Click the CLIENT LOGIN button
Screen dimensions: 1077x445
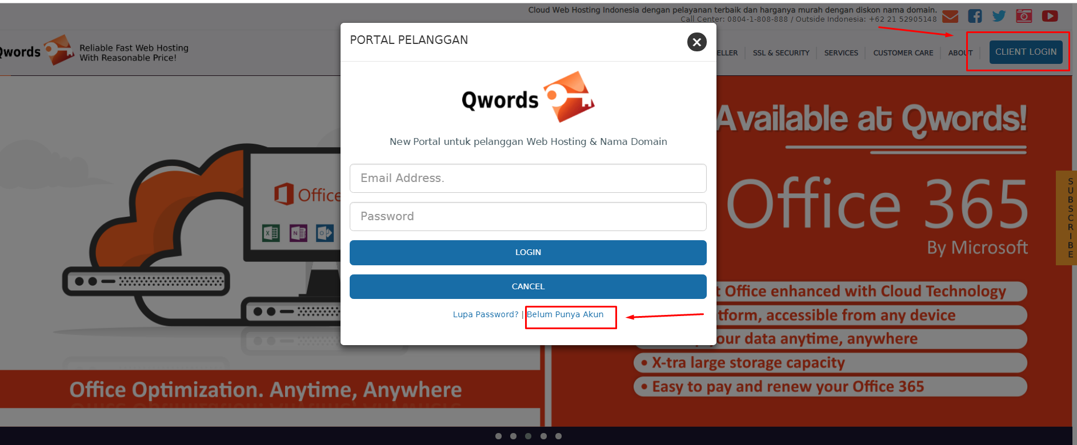point(1026,52)
